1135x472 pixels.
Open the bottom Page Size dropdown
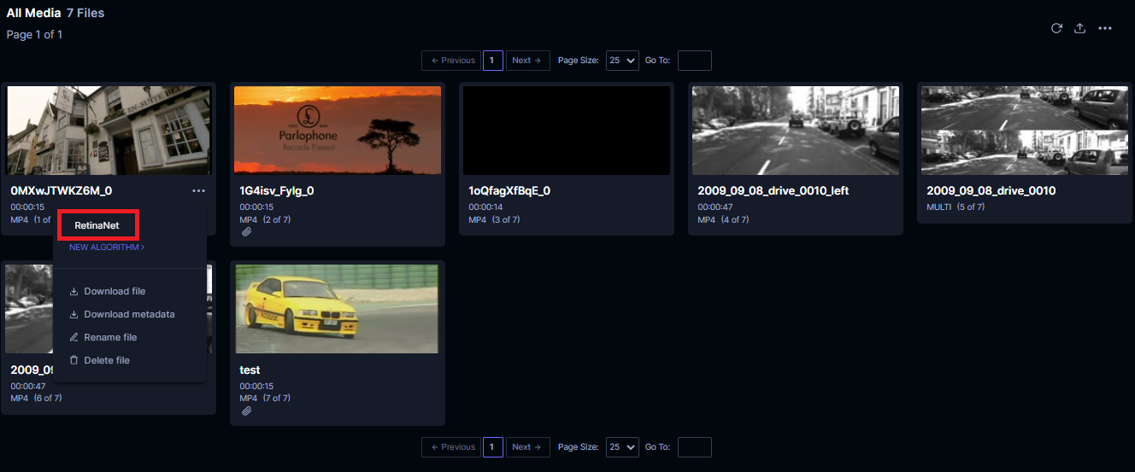pos(622,447)
